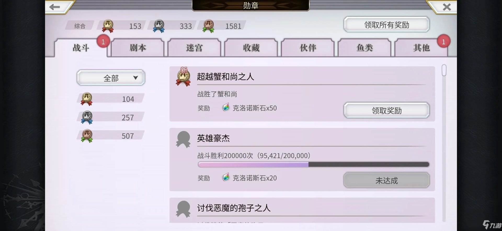Click the bronze medal icon beside 1581

point(208,26)
